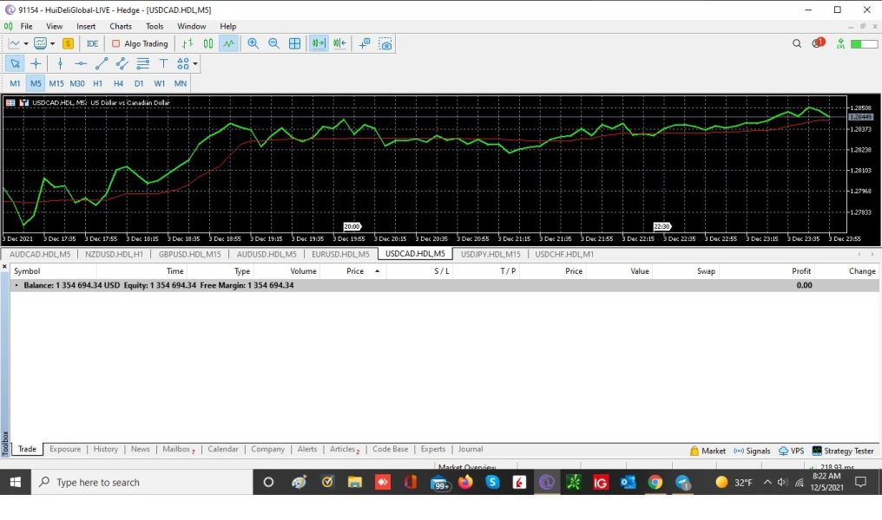This screenshot has width=882, height=520.
Task: Select the crosshair cursor tool
Action: 36,63
